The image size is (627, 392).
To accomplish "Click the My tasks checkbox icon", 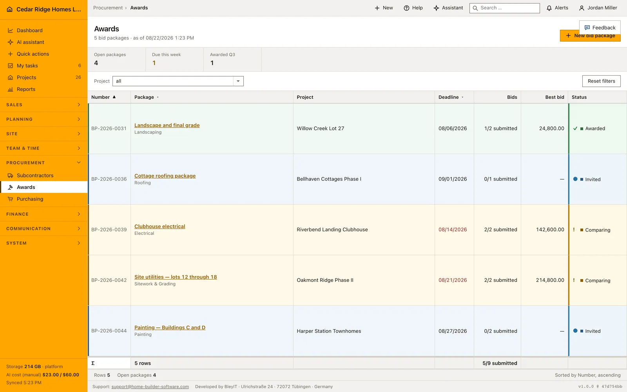I will point(11,65).
